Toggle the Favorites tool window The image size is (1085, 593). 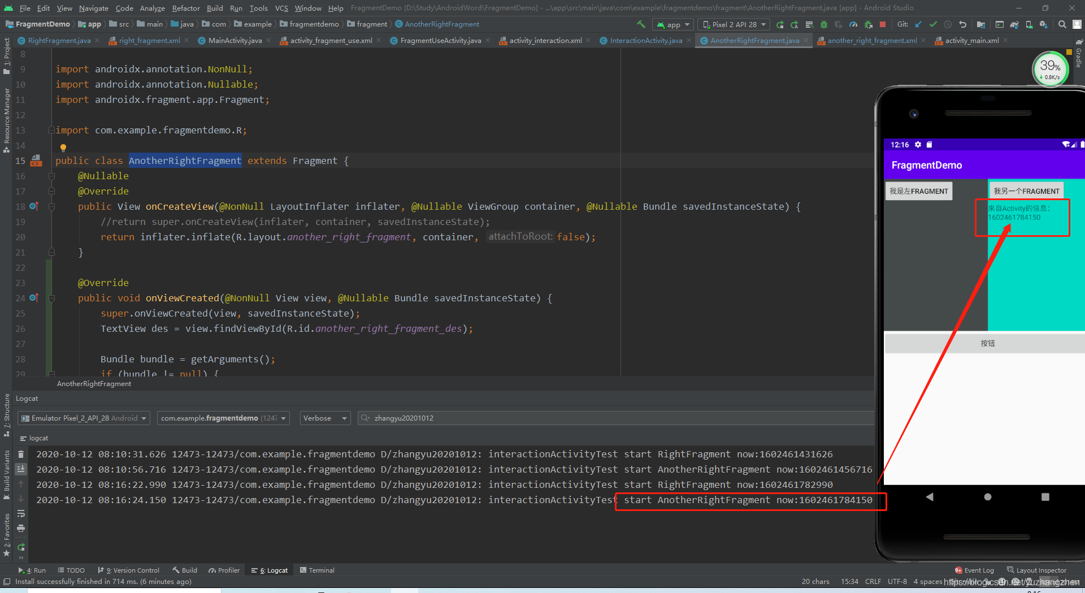6,535
